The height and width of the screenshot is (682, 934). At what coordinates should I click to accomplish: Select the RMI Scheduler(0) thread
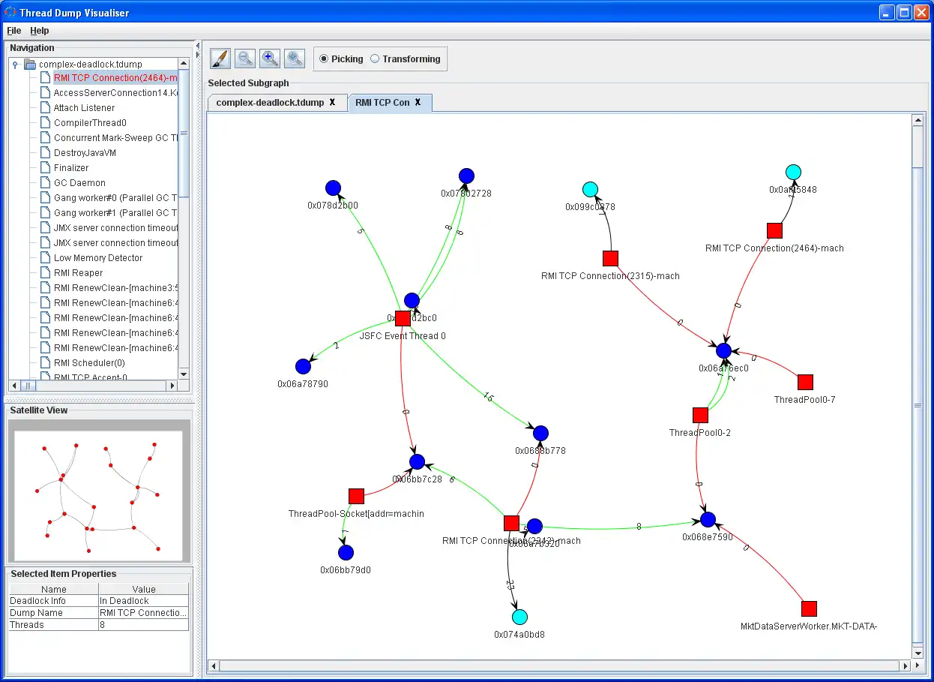pyautogui.click(x=89, y=362)
